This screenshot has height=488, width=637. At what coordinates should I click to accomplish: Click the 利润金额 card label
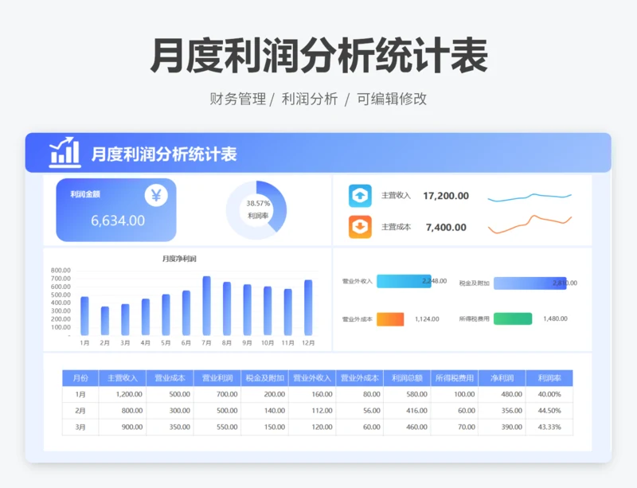point(85,194)
